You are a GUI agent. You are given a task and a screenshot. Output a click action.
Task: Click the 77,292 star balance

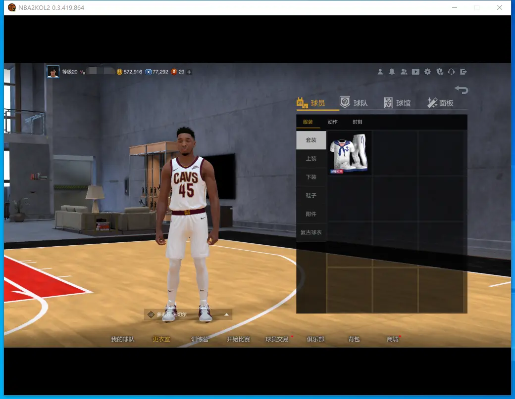160,72
